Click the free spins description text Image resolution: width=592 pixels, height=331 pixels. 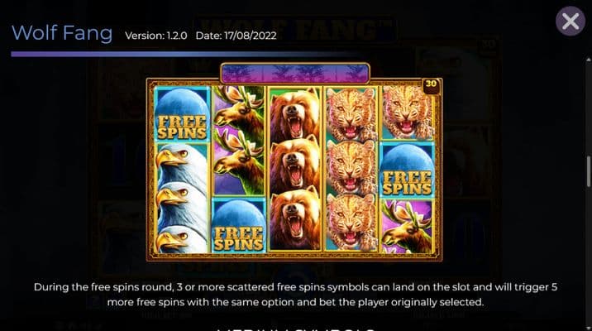click(295, 295)
